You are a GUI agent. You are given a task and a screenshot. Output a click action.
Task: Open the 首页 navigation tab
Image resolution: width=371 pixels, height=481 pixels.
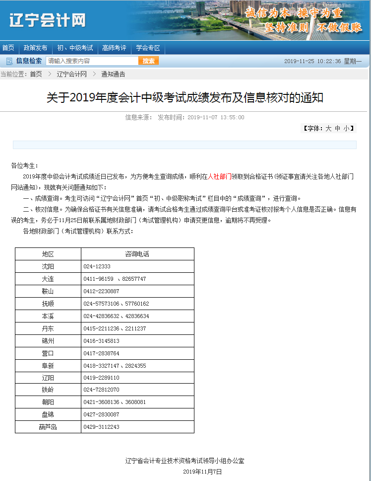[x=8, y=48]
